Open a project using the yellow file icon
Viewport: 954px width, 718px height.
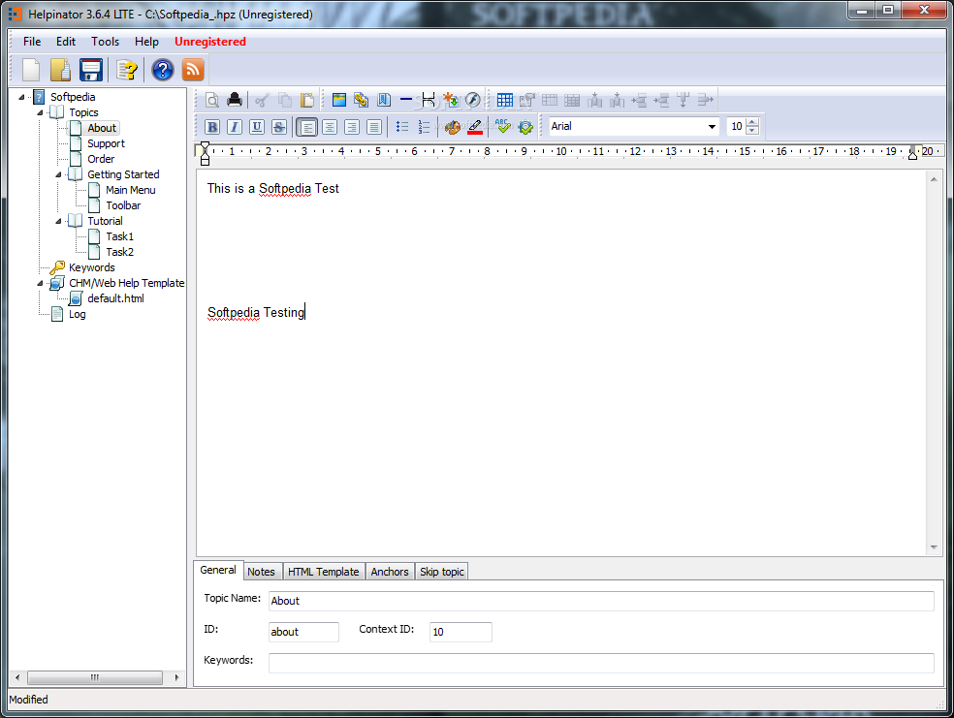click(60, 70)
